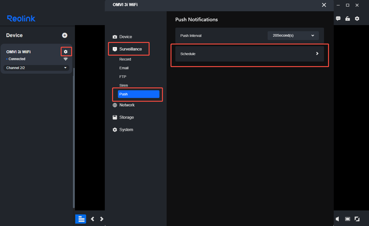
Task: Close the OMVI 3i WiFi settings dialog
Action: pyautogui.click(x=324, y=5)
